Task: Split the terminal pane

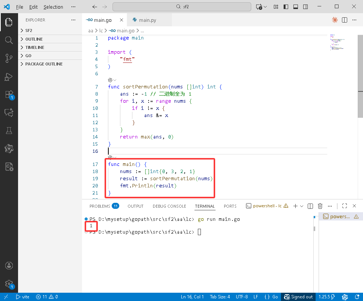Action: point(310,206)
